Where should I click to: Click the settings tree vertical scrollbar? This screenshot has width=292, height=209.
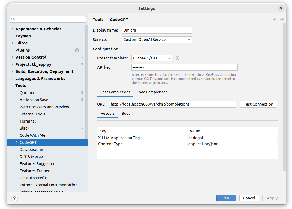coord(87,82)
